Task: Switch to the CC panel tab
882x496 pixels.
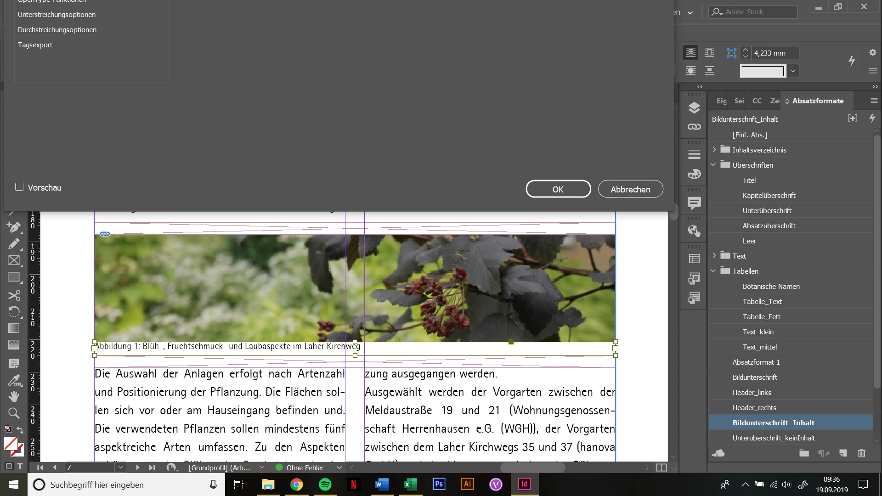Action: point(757,101)
